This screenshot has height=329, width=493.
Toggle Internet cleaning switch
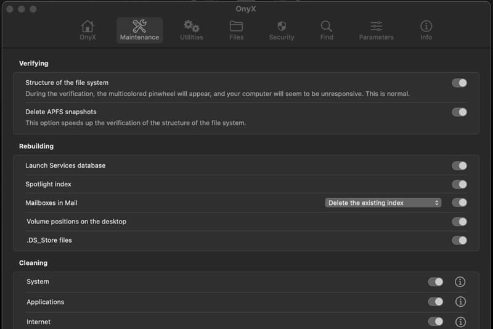[436, 322]
